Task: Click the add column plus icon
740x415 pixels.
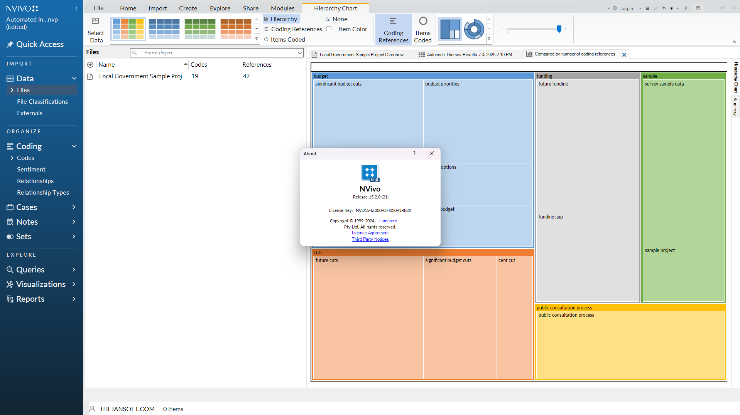Action: [90, 65]
